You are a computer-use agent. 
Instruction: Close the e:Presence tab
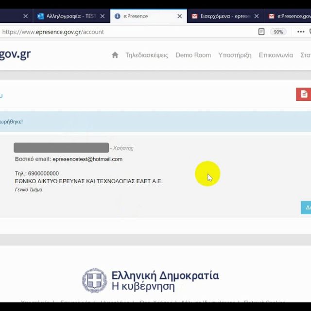(179, 16)
